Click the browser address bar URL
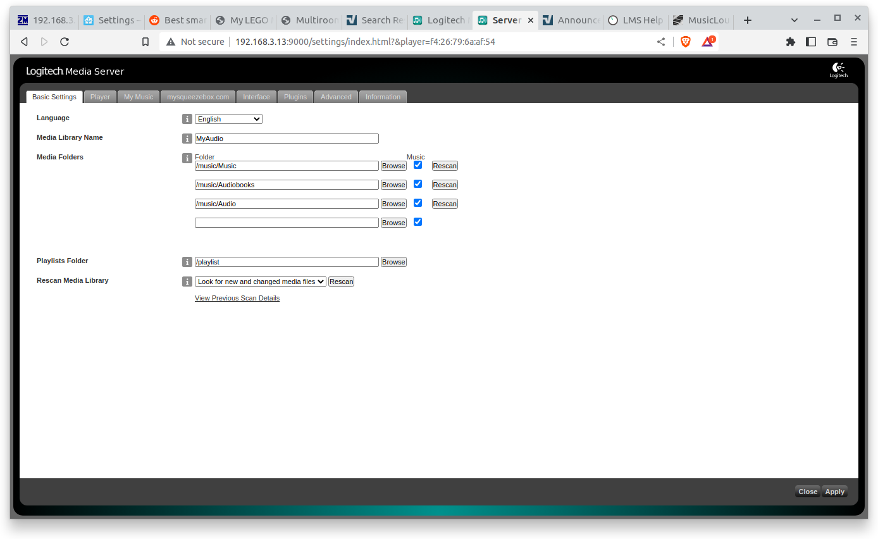The width and height of the screenshot is (878, 539). click(365, 42)
